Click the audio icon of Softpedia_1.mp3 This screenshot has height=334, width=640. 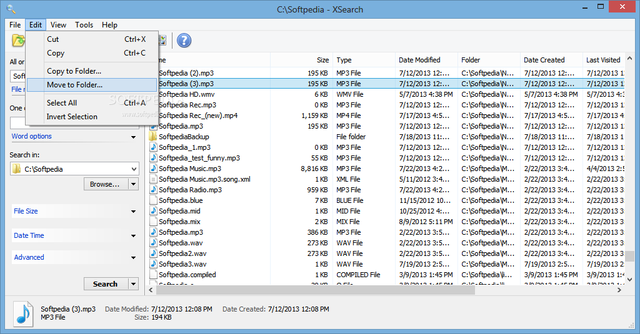coord(153,147)
